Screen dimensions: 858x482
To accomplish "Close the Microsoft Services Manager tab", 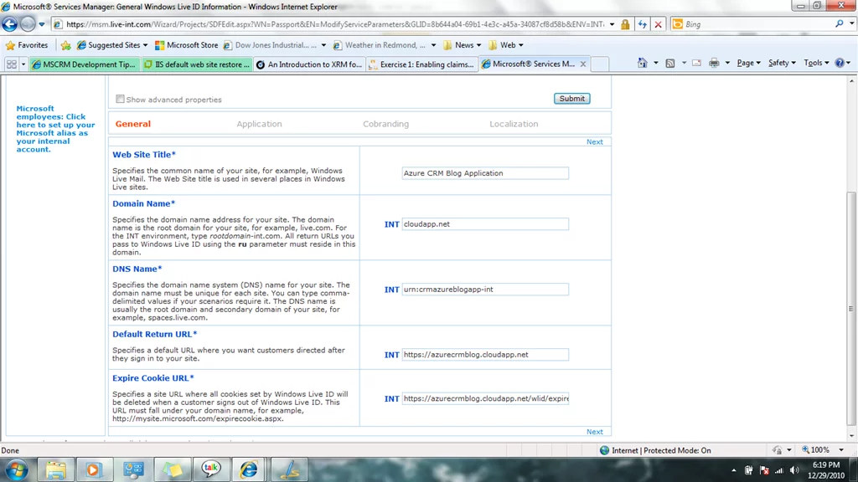I will point(583,64).
